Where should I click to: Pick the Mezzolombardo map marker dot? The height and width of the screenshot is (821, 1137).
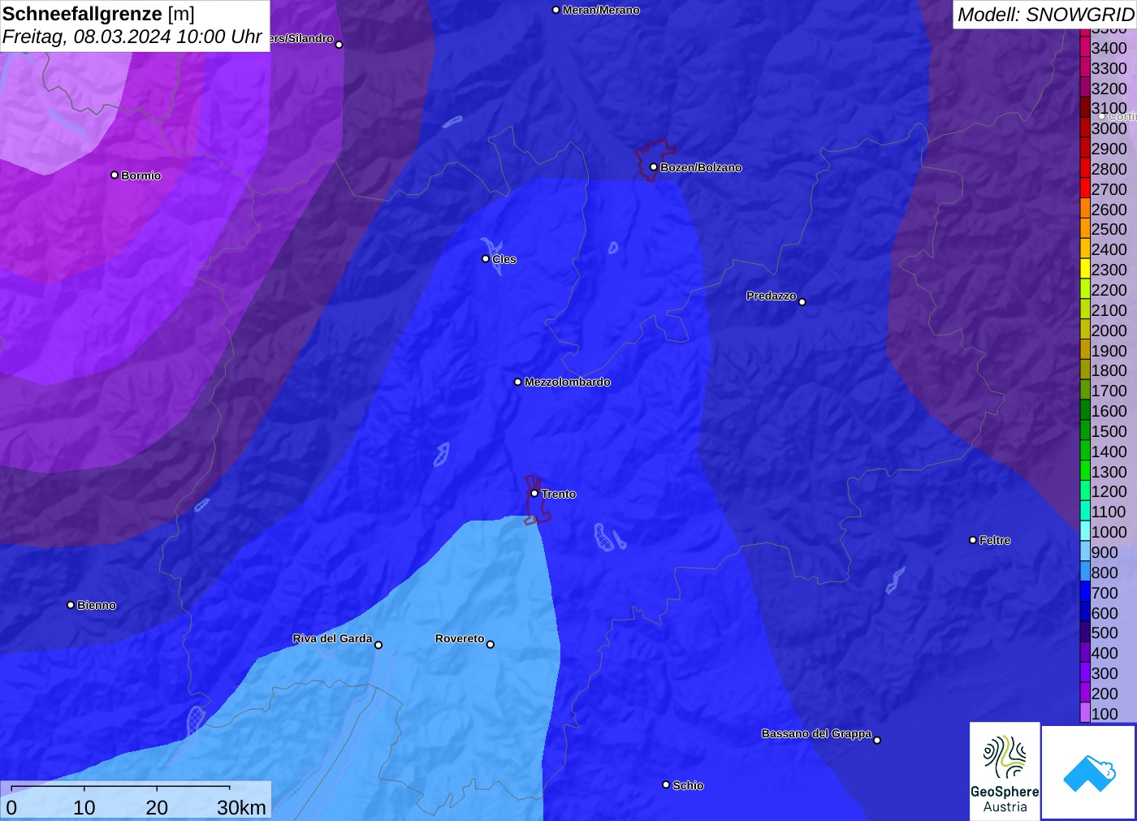[518, 382]
